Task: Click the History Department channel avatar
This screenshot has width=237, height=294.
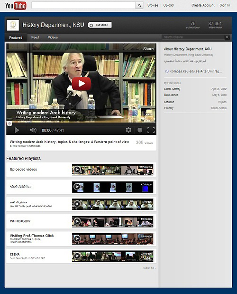Action: [x=13, y=25]
